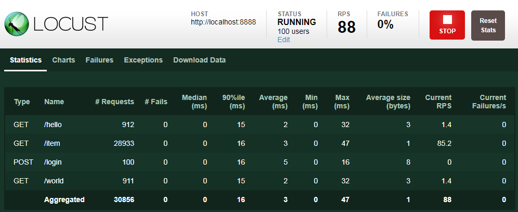
Task: Reset the statistics
Action: (x=488, y=26)
